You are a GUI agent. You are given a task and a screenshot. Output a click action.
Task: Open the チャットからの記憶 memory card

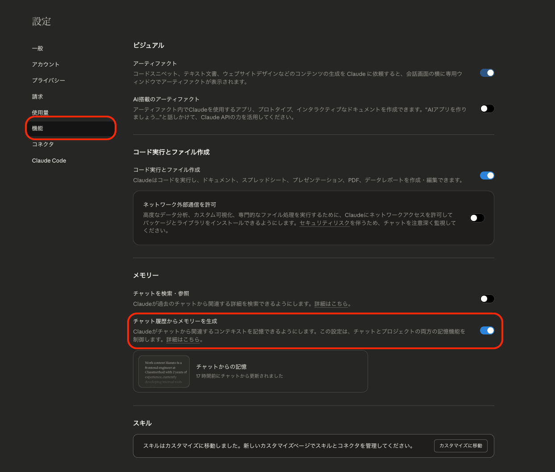(250, 371)
